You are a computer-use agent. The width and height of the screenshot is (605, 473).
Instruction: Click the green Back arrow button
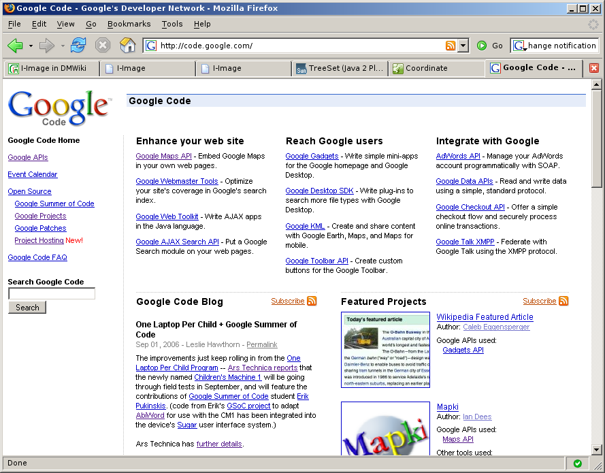(x=15, y=46)
